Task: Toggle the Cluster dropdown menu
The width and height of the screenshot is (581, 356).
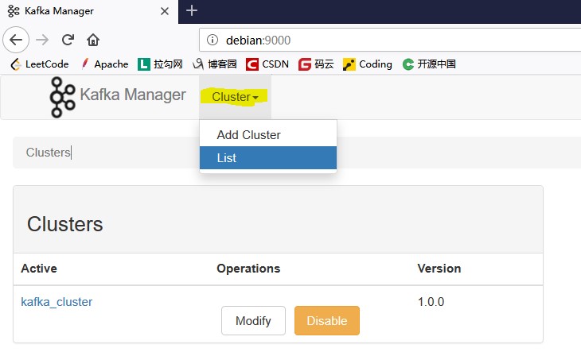Action: click(x=235, y=97)
